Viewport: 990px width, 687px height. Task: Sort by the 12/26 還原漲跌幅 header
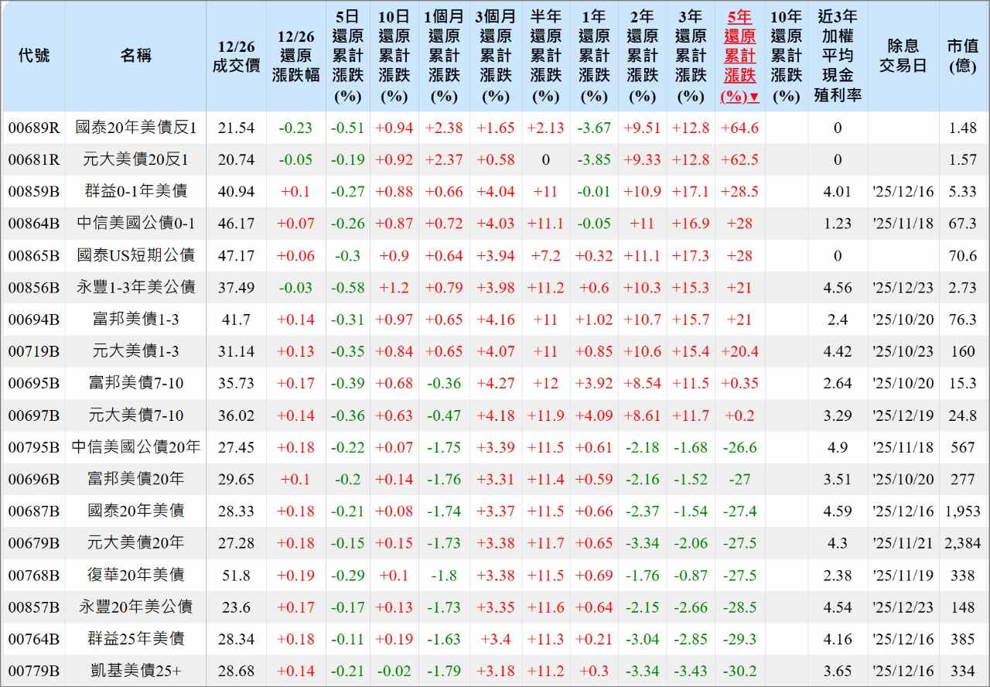pos(296,56)
